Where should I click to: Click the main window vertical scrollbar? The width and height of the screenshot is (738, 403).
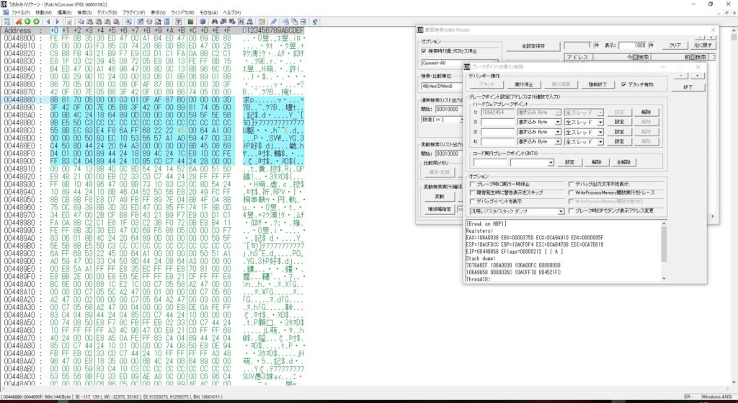[x=734, y=207]
